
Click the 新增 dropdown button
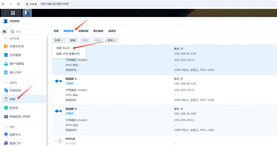pos(58,40)
